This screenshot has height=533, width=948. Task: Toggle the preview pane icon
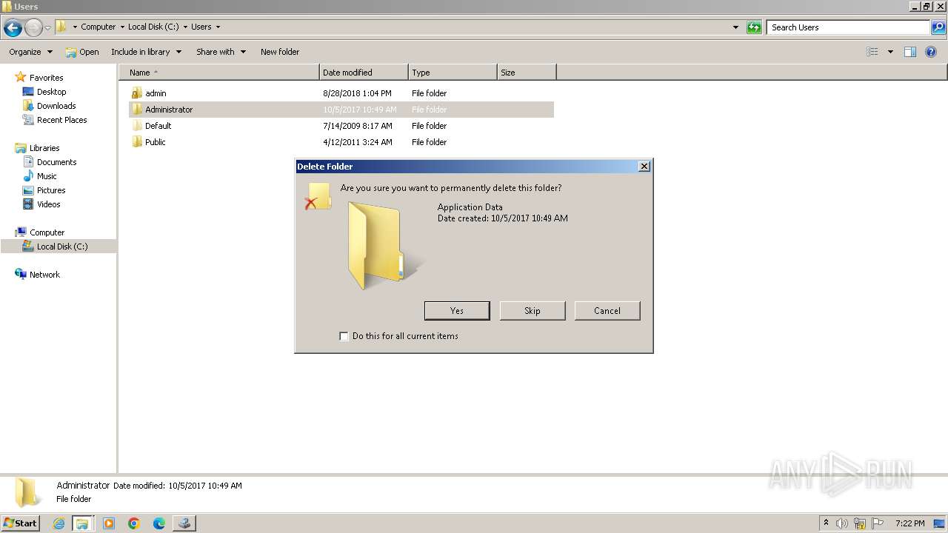coord(910,52)
